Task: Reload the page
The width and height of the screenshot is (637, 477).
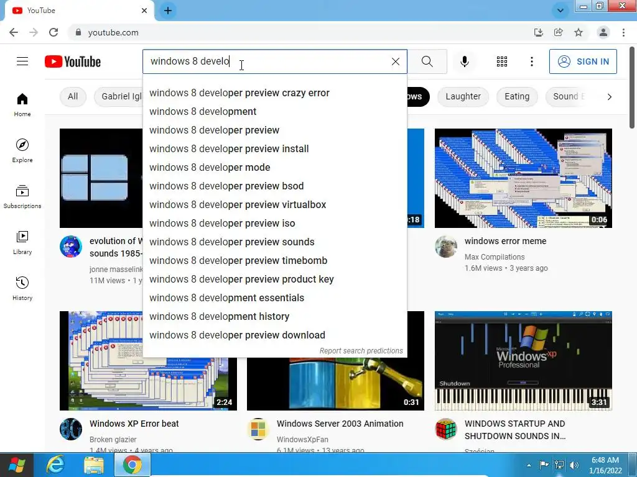Action: 53,32
